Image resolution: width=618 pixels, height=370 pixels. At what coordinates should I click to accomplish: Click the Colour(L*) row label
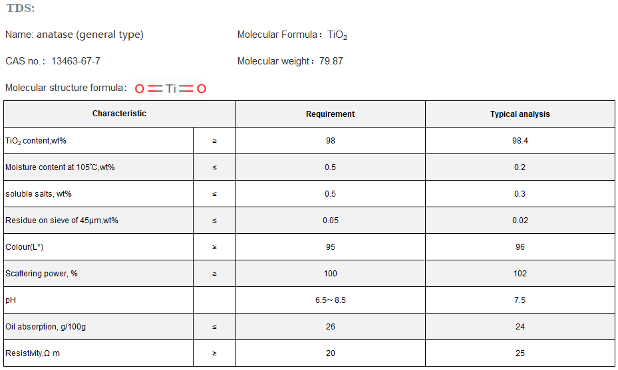pos(25,247)
